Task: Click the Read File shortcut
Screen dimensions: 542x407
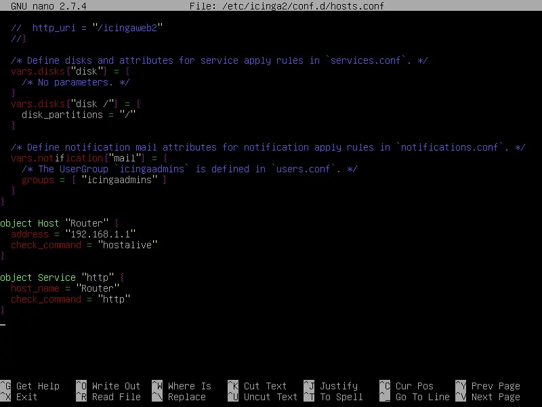Action: point(116,397)
